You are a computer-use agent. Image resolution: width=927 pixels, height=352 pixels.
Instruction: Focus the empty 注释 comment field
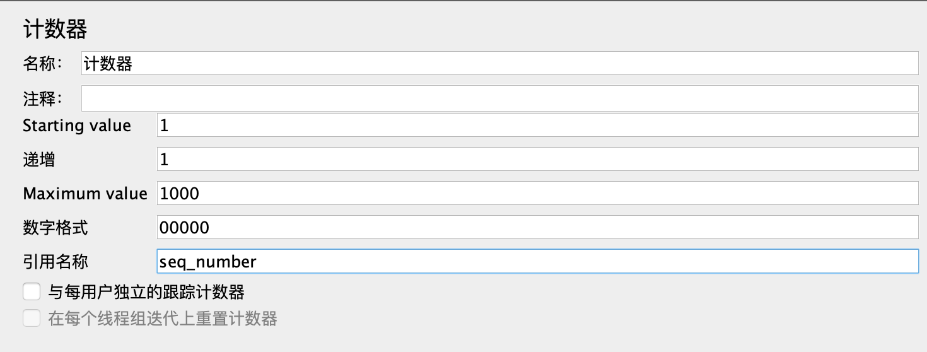click(x=500, y=98)
